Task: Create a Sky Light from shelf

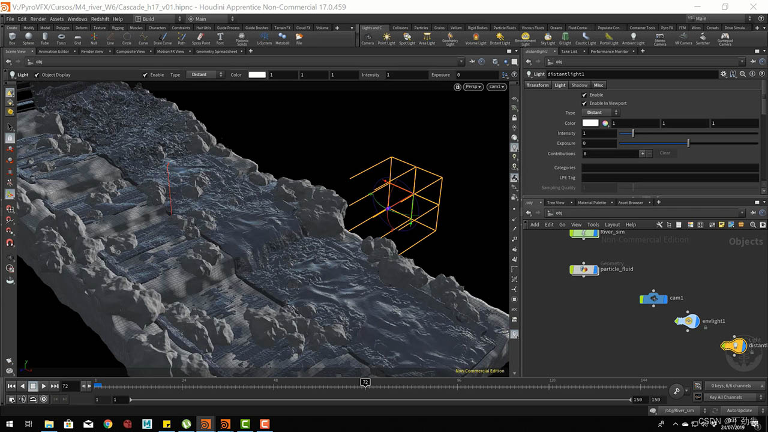Action: click(x=548, y=39)
